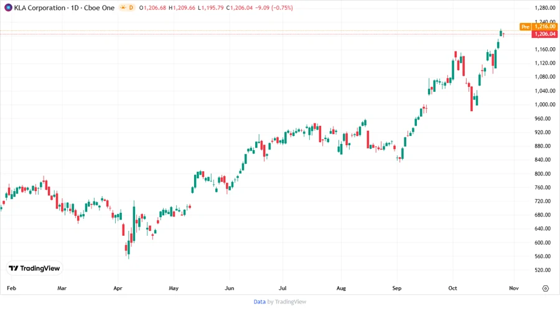560x309 pixels.
Task: Click the 1,280.00 price axis label
Action: [x=545, y=8]
